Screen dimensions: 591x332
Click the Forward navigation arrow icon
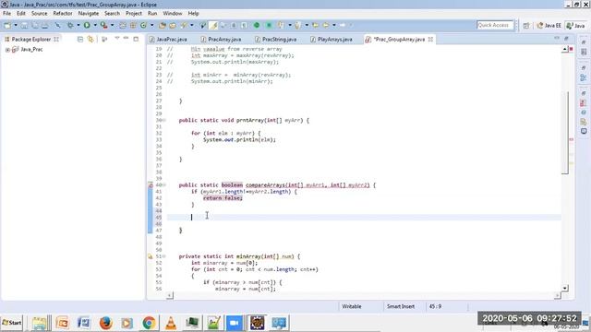point(343,25)
